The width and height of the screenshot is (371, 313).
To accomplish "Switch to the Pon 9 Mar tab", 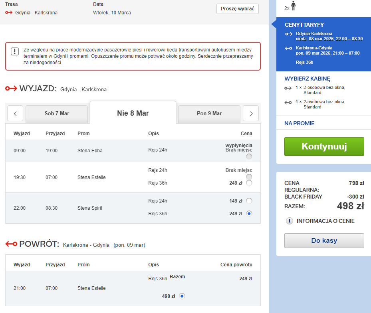I will pos(209,114).
